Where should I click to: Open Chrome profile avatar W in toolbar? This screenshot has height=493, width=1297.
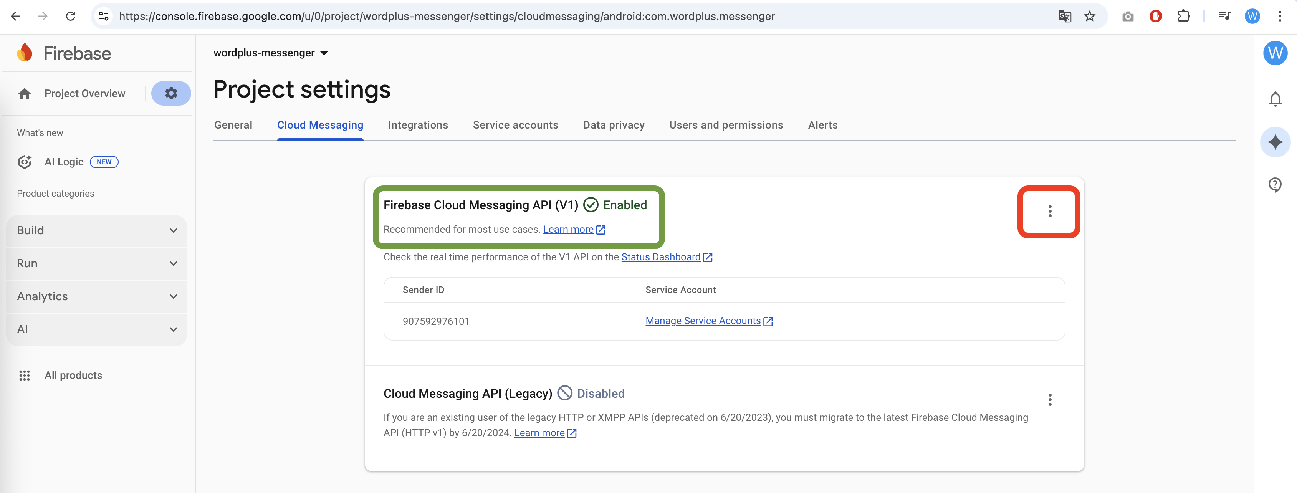1252,16
